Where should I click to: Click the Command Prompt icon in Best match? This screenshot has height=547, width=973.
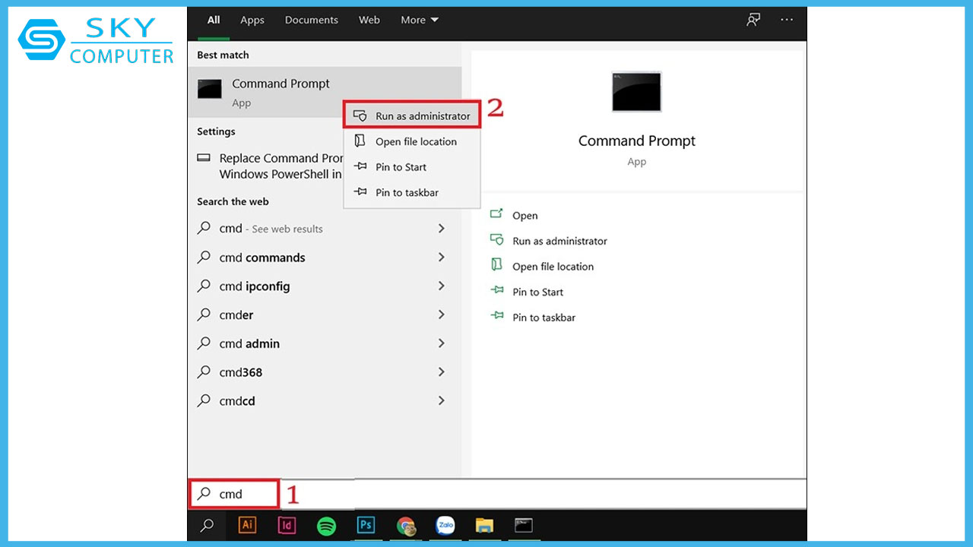pyautogui.click(x=210, y=89)
